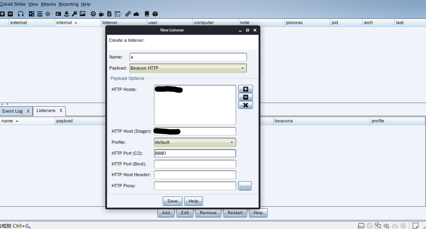The width and height of the screenshot is (426, 229).
Task: Close the Event Log tab
Action: point(28,111)
